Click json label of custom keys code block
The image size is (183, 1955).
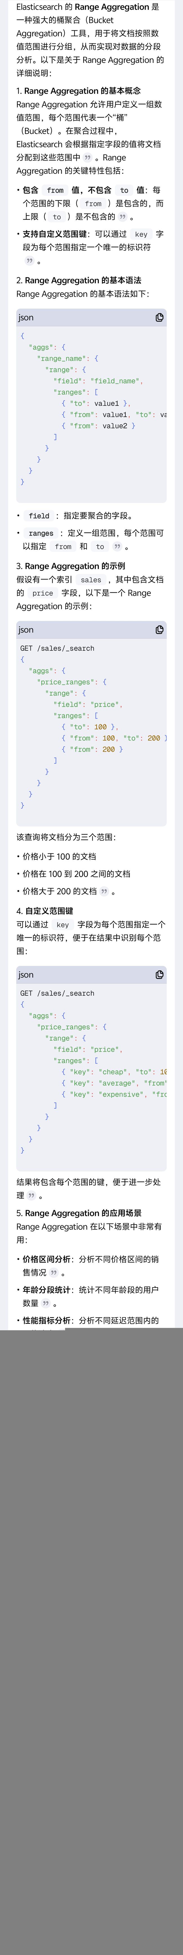point(26,974)
